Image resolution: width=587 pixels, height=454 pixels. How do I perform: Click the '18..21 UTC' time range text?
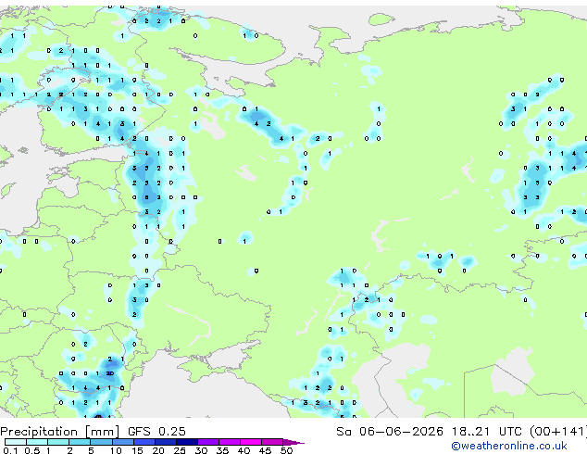[487, 432]
